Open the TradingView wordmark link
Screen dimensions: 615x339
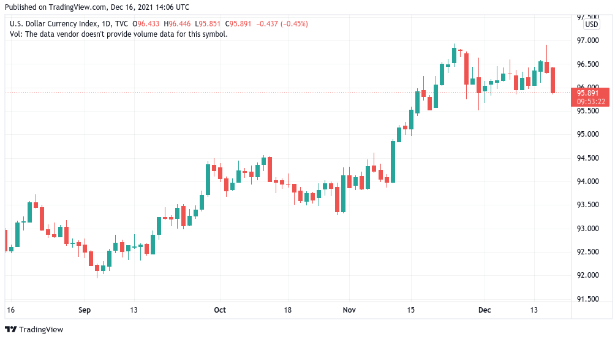(40, 330)
